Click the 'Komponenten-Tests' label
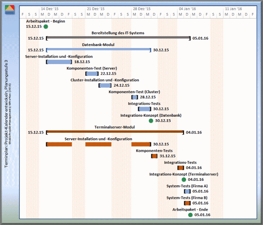The image size is (263, 225). point(154,151)
